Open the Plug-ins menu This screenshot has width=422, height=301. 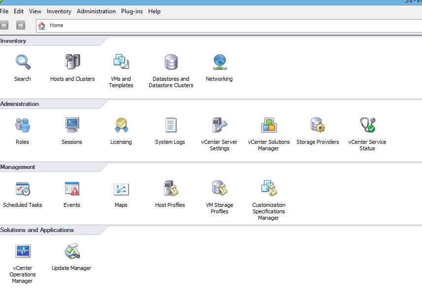tap(132, 11)
